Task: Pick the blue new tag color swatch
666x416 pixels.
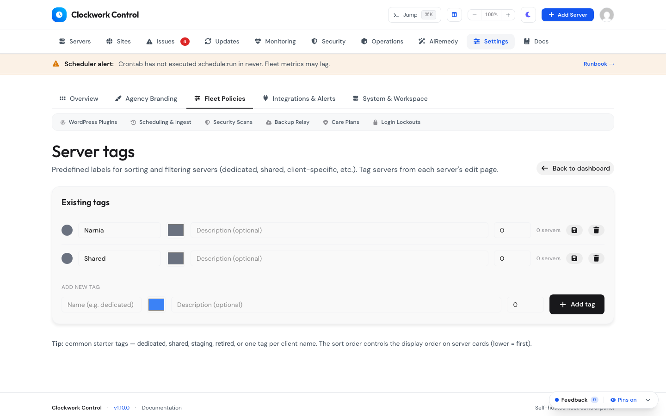Action: pyautogui.click(x=156, y=305)
